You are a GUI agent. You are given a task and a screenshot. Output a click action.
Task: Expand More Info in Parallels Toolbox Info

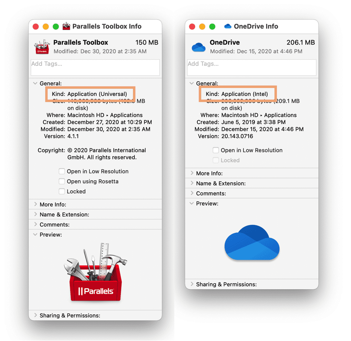[35, 204]
